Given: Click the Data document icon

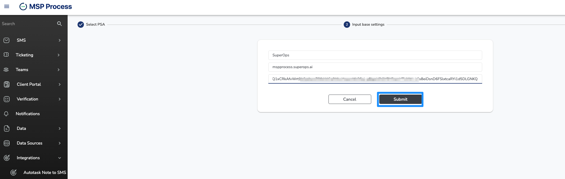Looking at the screenshot, I should pyautogui.click(x=7, y=129).
